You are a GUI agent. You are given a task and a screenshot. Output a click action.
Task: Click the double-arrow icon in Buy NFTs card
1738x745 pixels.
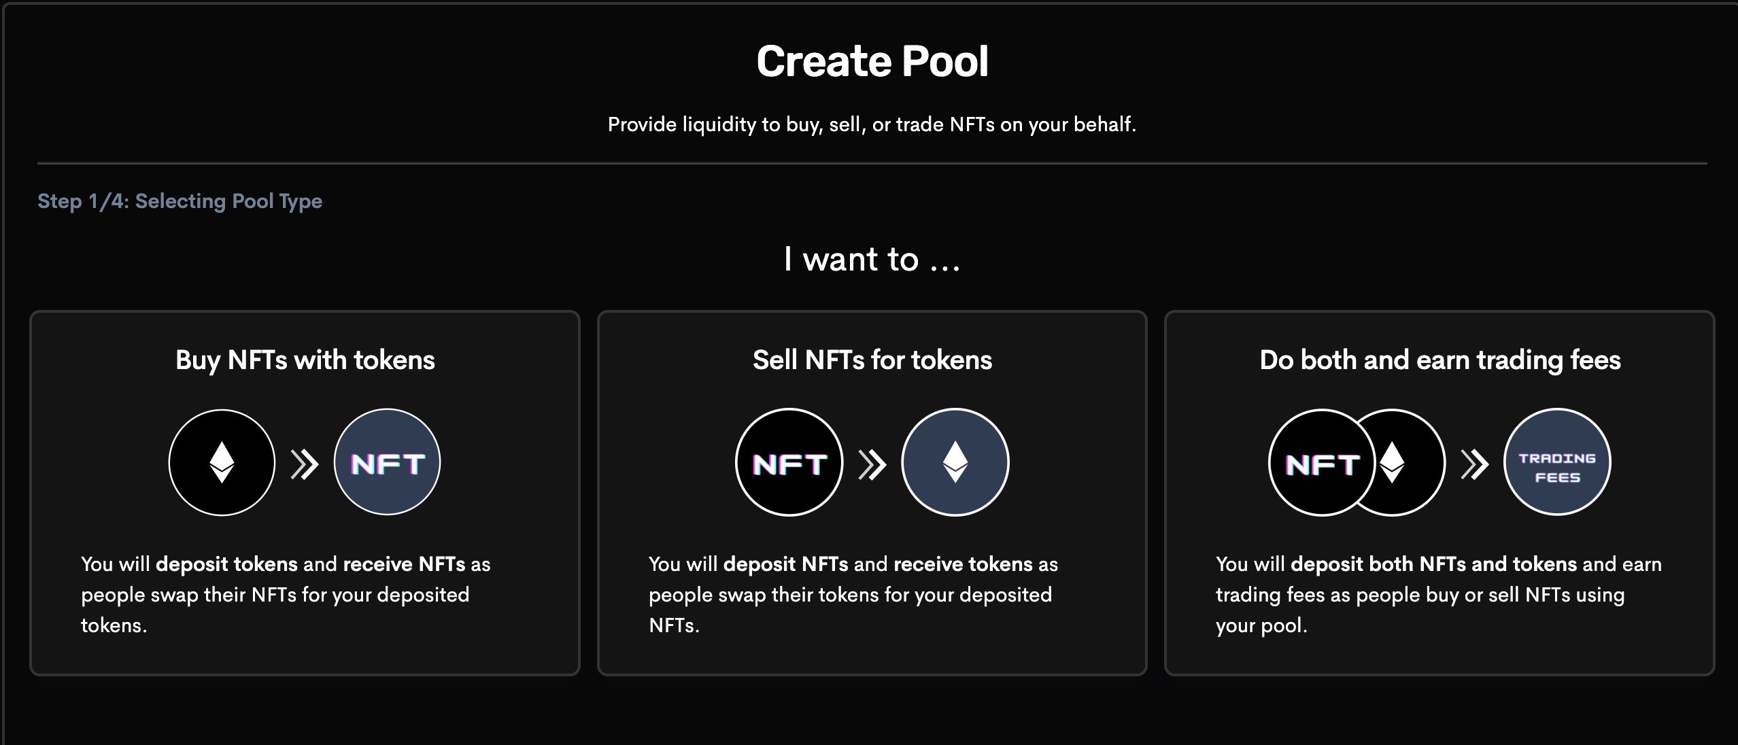coord(305,464)
